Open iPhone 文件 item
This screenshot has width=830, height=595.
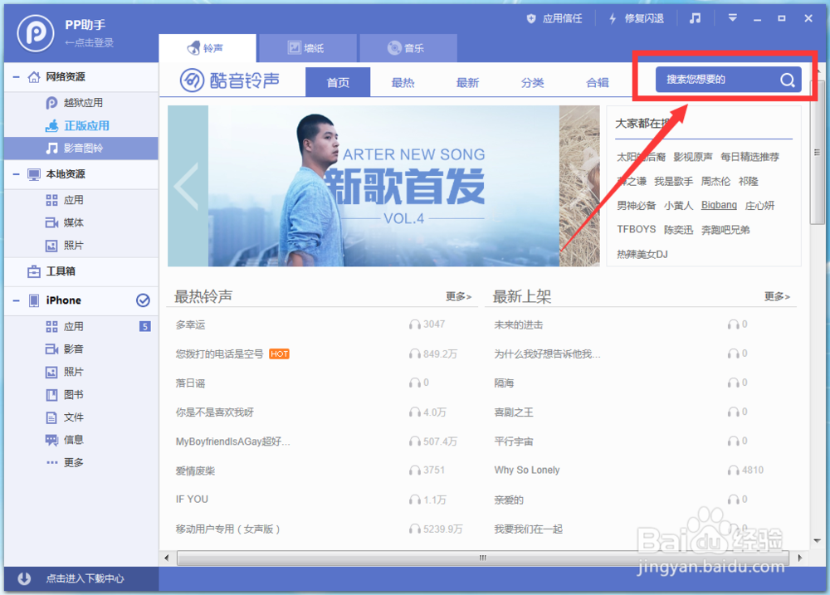tap(65, 417)
